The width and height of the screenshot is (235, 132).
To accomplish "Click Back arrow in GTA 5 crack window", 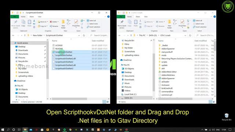I will tap(119, 36).
